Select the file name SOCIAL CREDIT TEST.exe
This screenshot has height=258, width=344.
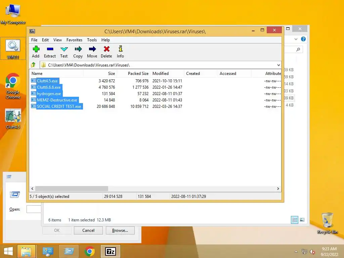pos(59,106)
